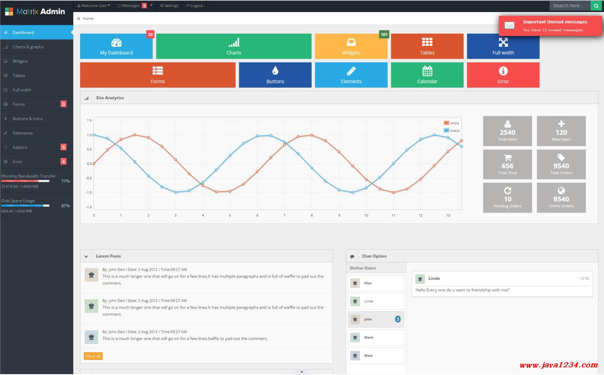Open the Calendar tile
The image size is (604, 375).
point(427,75)
